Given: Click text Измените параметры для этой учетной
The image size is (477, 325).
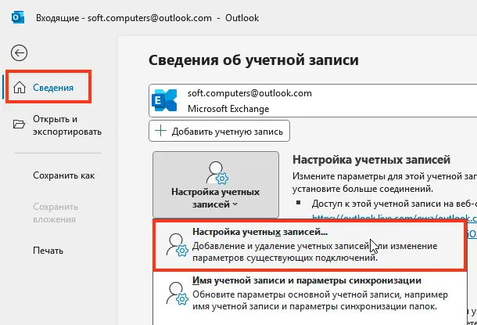Looking at the screenshot, I should pos(385,176).
